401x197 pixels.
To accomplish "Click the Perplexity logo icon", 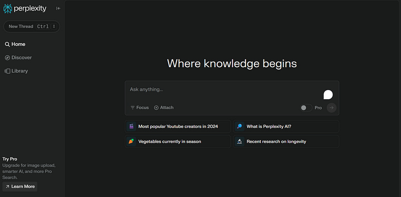I will (8, 9).
